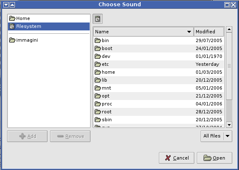Select the etc folder icon
This screenshot has height=170, width=239.
pos(98,64)
